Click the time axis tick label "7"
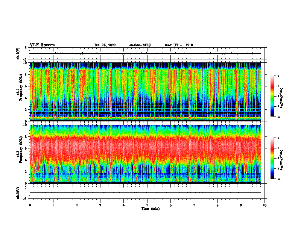This screenshot has width=298, height=230. (194, 205)
